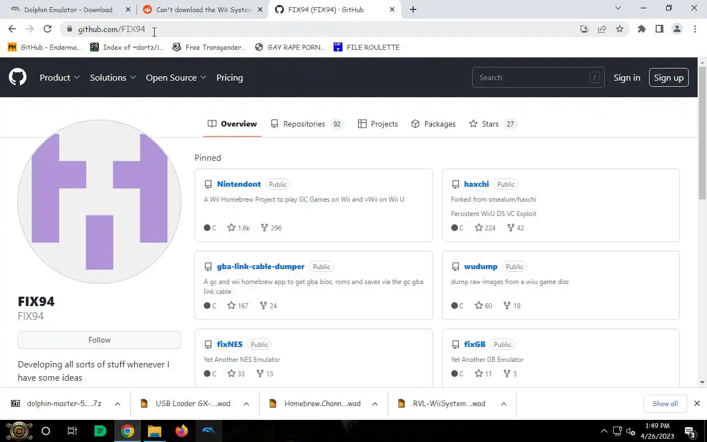Reload the page
The width and height of the screenshot is (707, 442).
pyautogui.click(x=48, y=29)
